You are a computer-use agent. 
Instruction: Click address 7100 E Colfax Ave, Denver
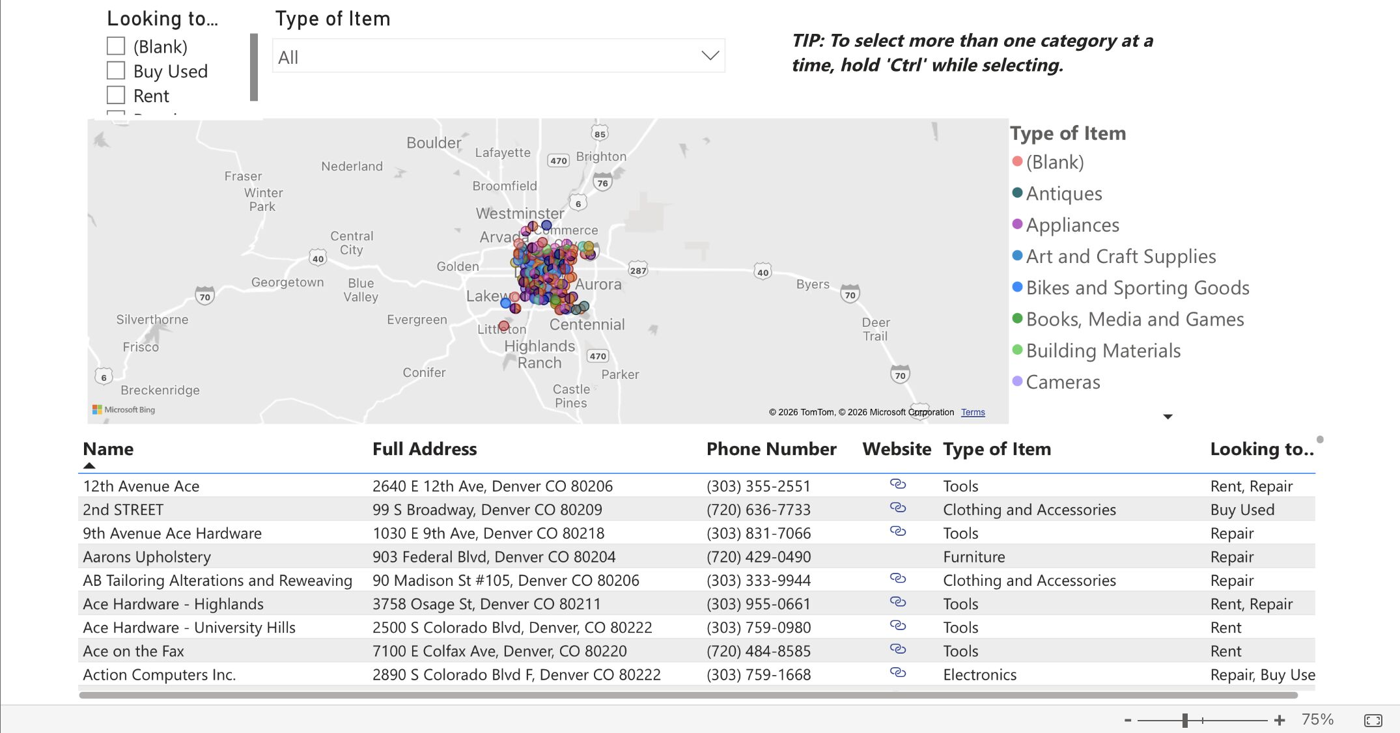coord(499,651)
